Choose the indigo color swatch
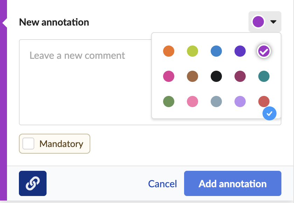 (x=240, y=51)
